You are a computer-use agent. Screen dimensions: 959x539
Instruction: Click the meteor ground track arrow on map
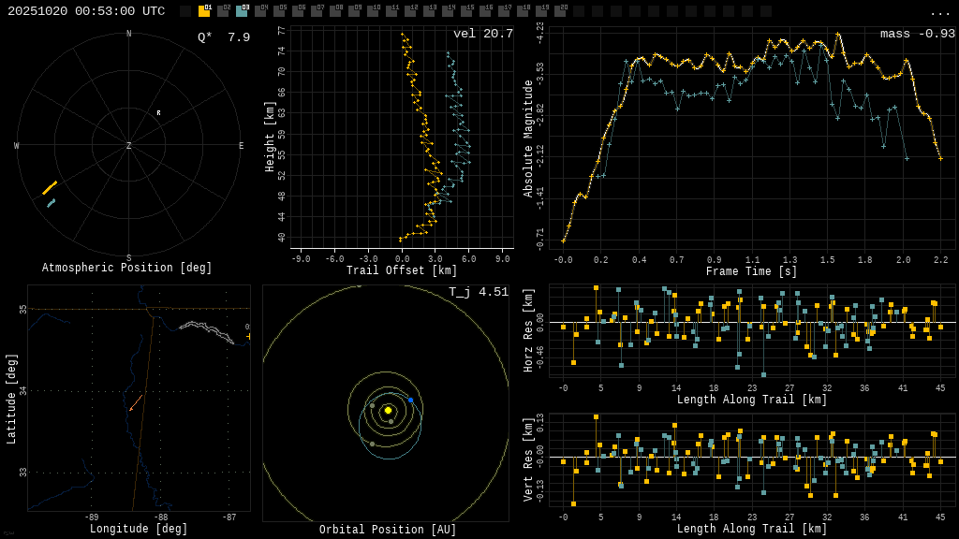pos(136,402)
